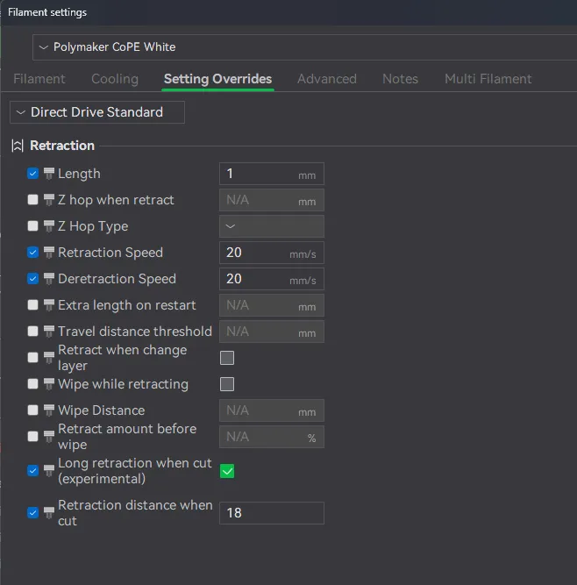Click the Travel distance threshold label

[x=135, y=332]
